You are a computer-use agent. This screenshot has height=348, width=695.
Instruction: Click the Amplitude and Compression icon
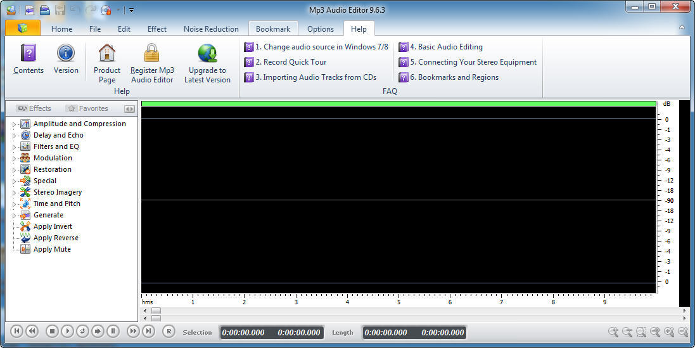coord(25,124)
